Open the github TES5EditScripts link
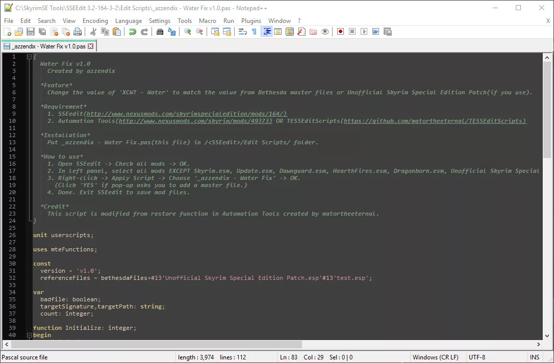 point(435,121)
